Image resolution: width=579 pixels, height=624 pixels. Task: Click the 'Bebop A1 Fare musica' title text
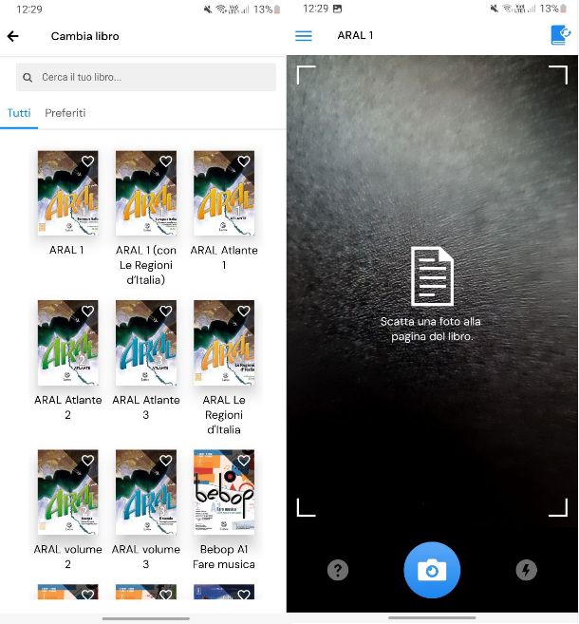[224, 557]
